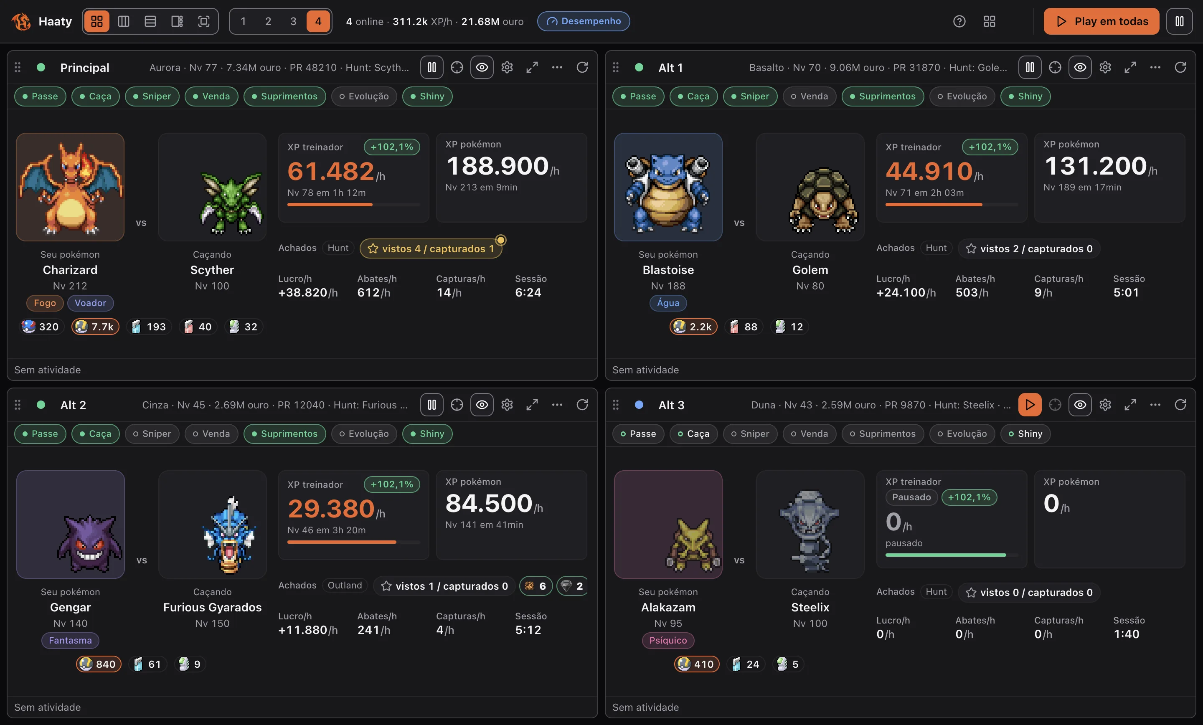The height and width of the screenshot is (725, 1203).
Task: Click the Outland tag in Alt 2
Action: pyautogui.click(x=345, y=586)
